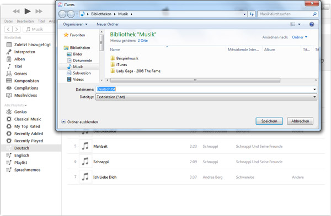Open the Recently Added playlist

[x=29, y=134]
